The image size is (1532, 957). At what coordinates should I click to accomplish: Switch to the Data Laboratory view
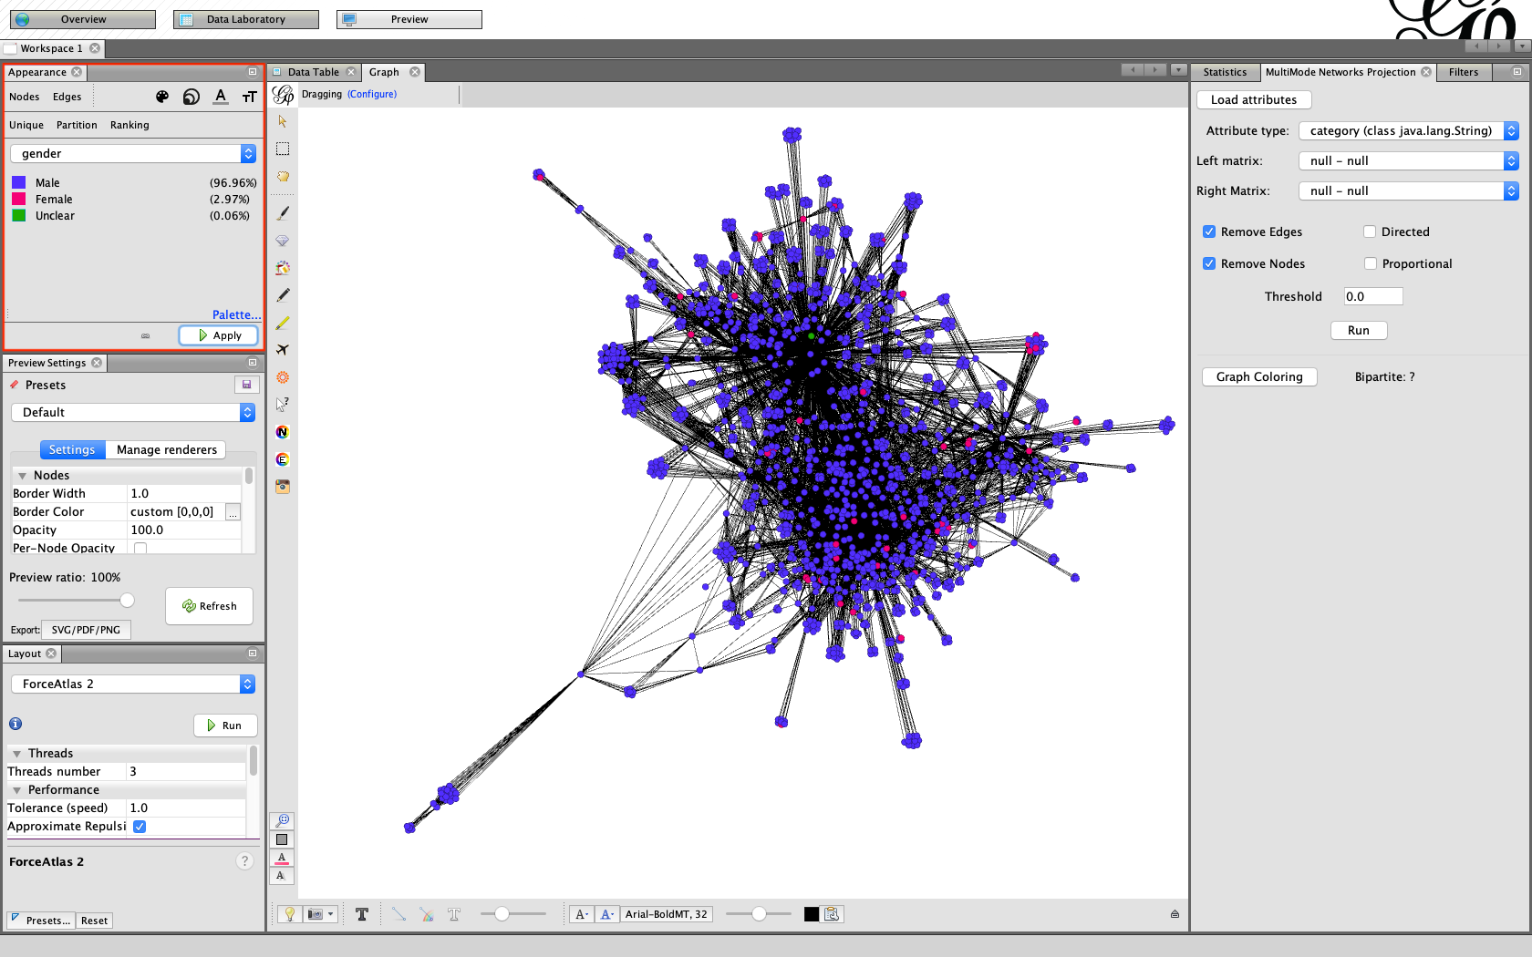[x=245, y=19]
